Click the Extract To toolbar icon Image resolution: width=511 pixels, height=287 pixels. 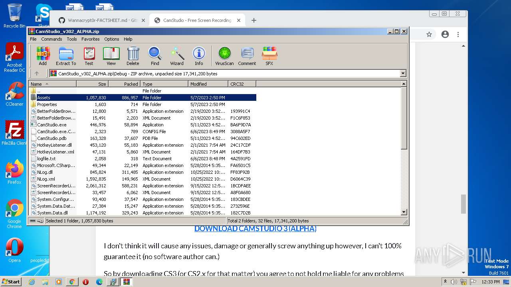[66, 56]
